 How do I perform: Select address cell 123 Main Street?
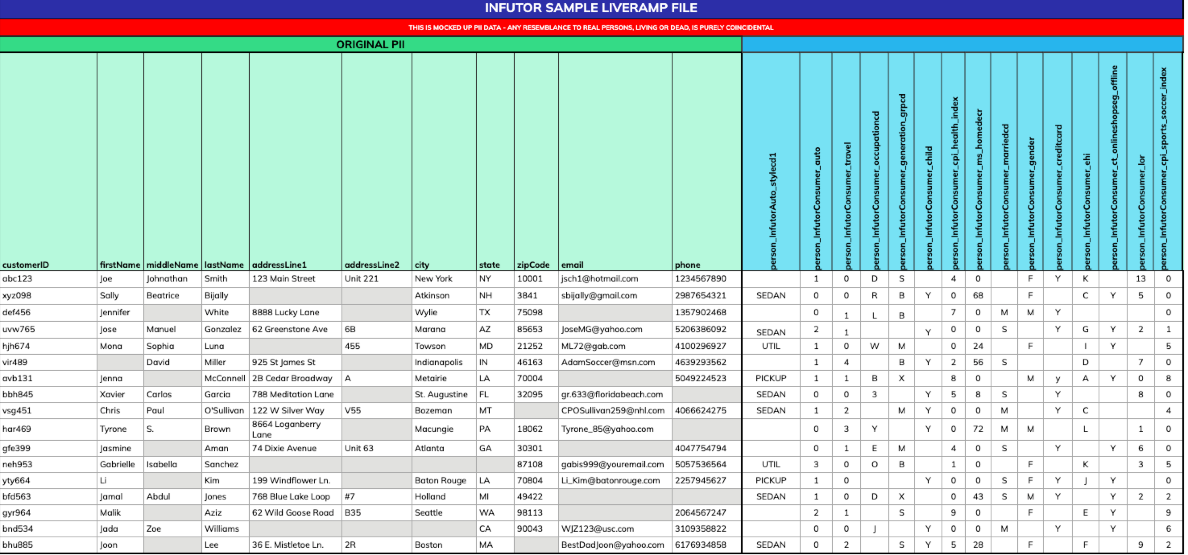[x=296, y=279]
